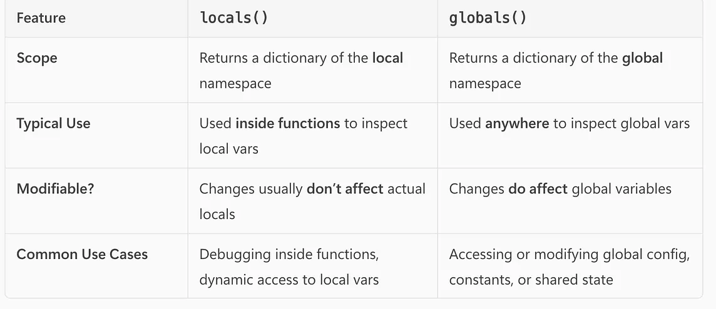This screenshot has width=716, height=309.
Task: Click the bold text do affect
Action: tap(538, 189)
